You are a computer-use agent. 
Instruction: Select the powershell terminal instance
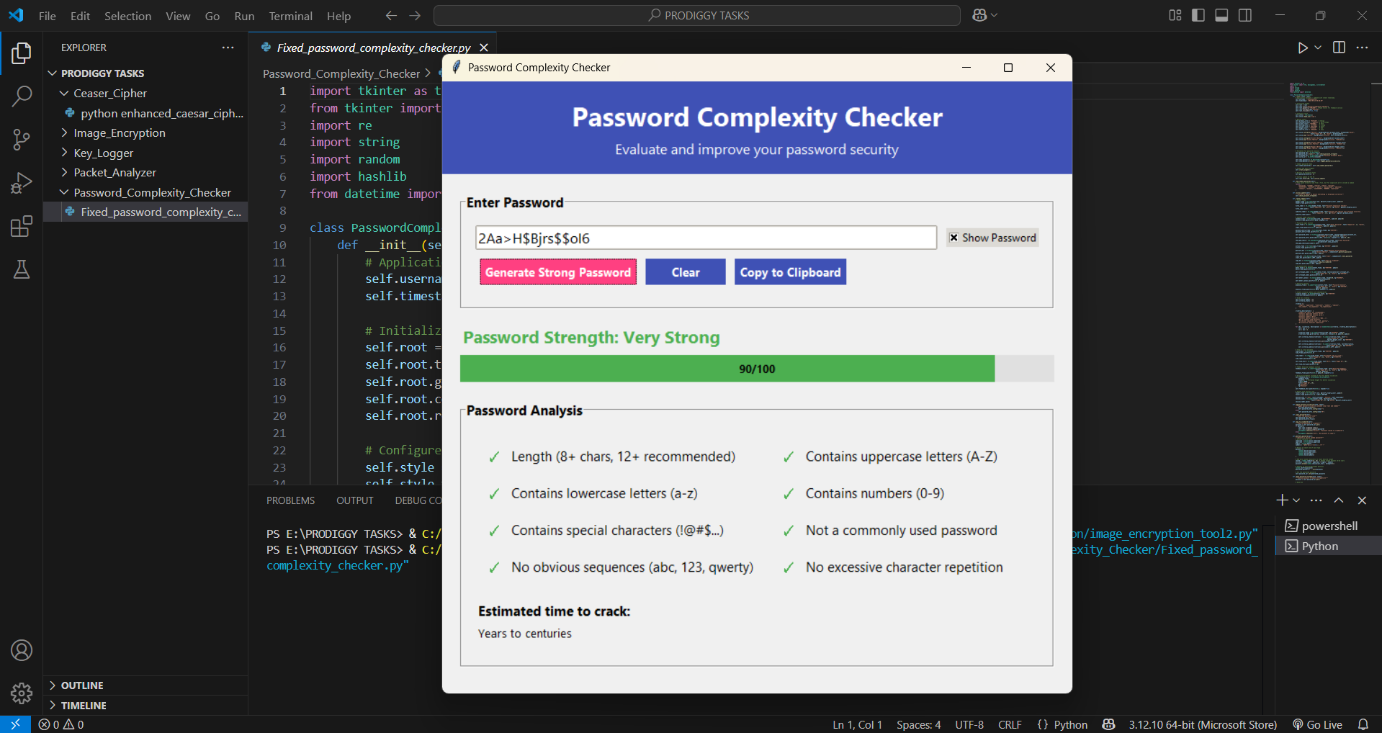coord(1328,526)
